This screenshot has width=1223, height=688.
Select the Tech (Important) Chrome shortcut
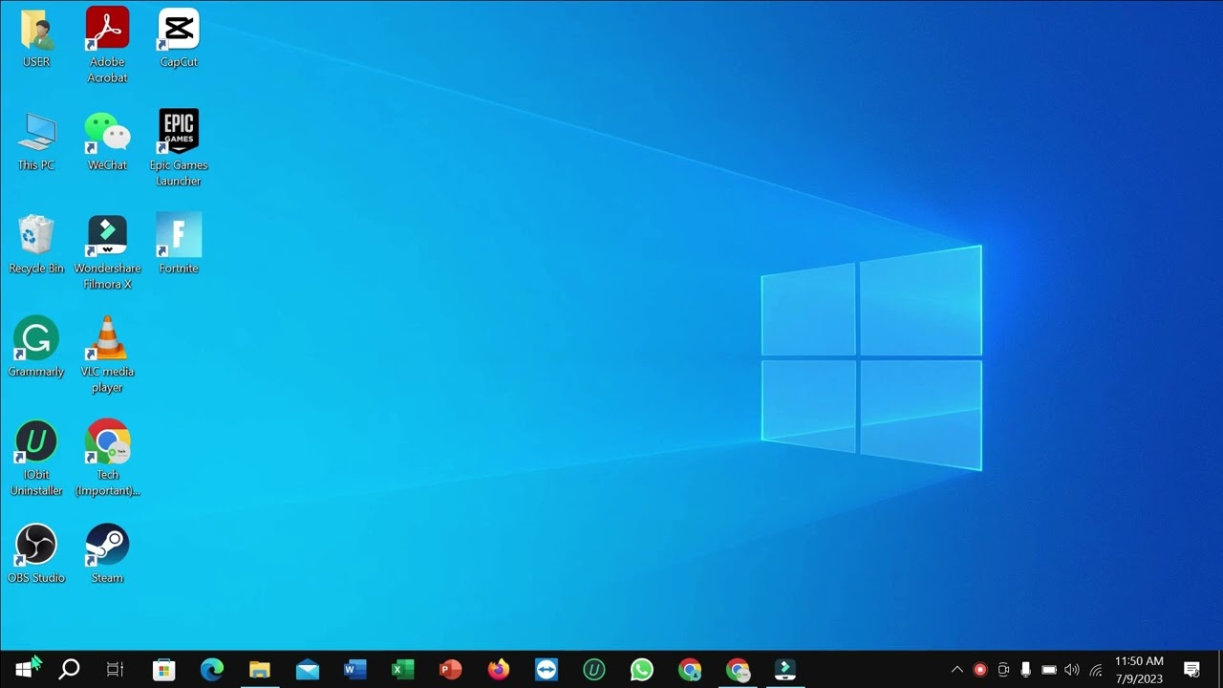tap(107, 459)
